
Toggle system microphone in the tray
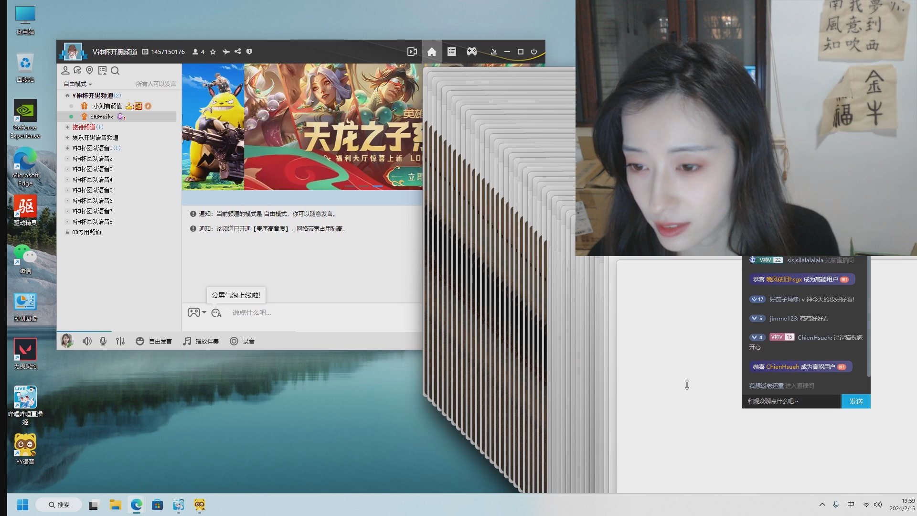[836, 505]
